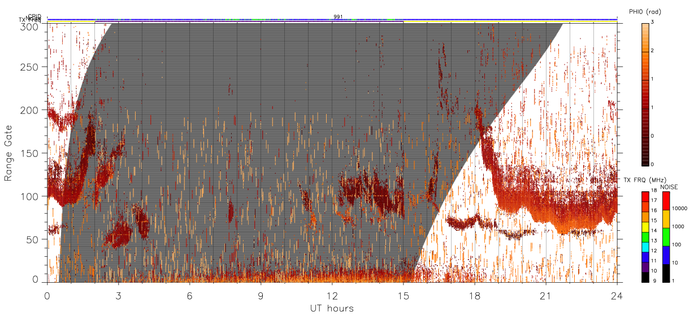Viewport: 694px width, 320px height.
Task: Click the 15 tick label on the UT hours axis
Action: pos(404,295)
